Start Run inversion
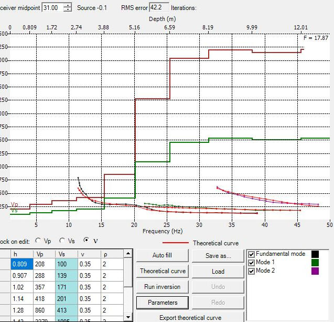The image size is (334, 322). (x=163, y=287)
